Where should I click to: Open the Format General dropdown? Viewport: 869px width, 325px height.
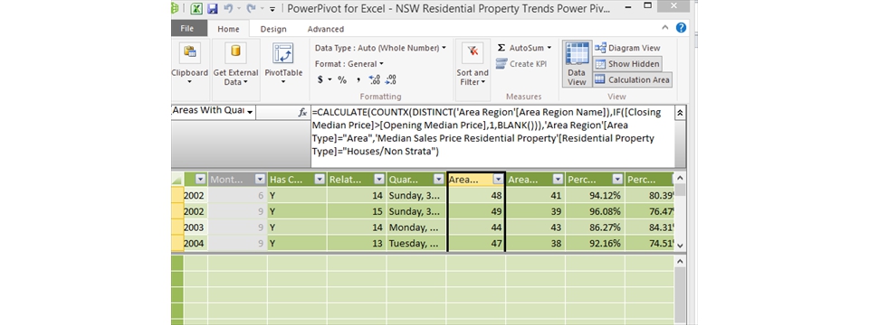pos(349,63)
